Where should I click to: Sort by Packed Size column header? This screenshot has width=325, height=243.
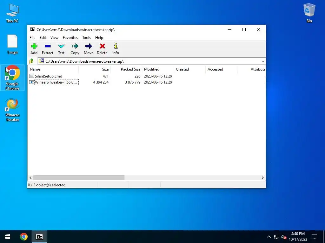[126, 69]
